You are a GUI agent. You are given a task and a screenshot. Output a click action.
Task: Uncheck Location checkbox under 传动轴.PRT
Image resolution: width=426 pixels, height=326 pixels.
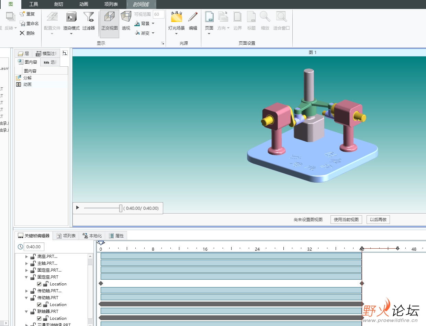(x=39, y=305)
